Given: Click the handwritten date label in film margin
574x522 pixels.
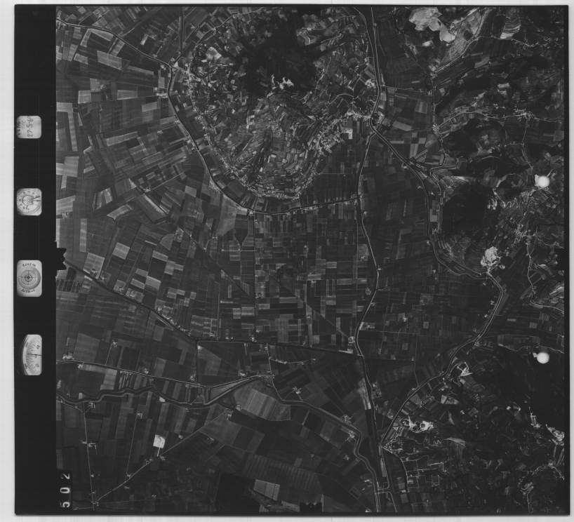Looking at the screenshot, I should click(x=29, y=127).
